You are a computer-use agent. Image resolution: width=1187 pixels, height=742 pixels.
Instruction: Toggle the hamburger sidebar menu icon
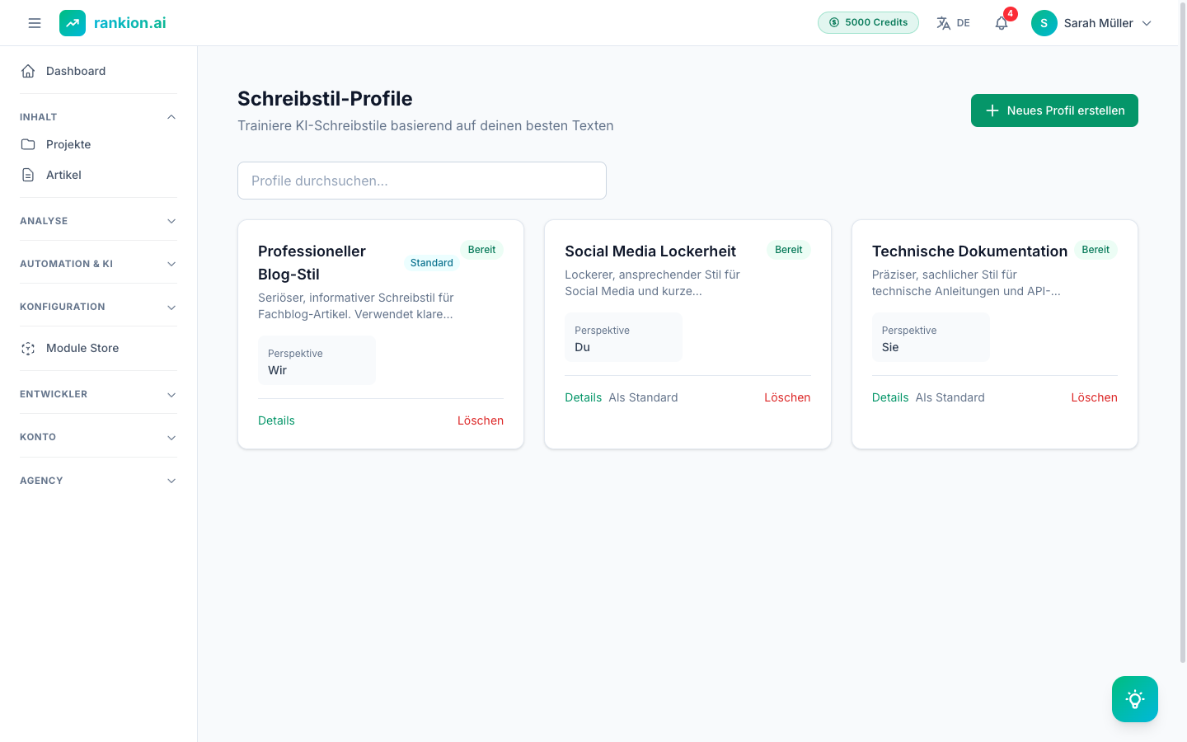click(x=35, y=23)
